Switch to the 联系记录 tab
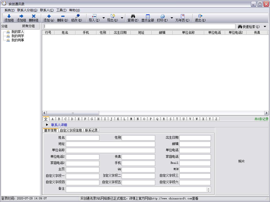This screenshot has height=202, width=270. pyautogui.click(x=91, y=130)
